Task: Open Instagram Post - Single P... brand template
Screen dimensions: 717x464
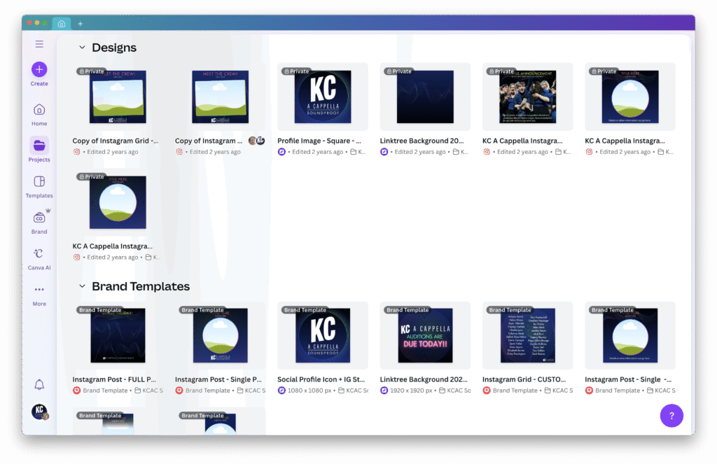Action: (220, 335)
